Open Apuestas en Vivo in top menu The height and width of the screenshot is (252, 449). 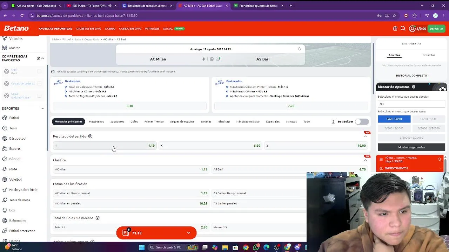pos(88,29)
